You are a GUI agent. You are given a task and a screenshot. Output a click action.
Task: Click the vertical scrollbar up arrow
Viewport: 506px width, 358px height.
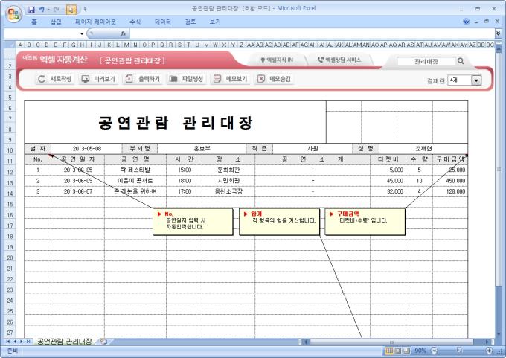coord(499,49)
